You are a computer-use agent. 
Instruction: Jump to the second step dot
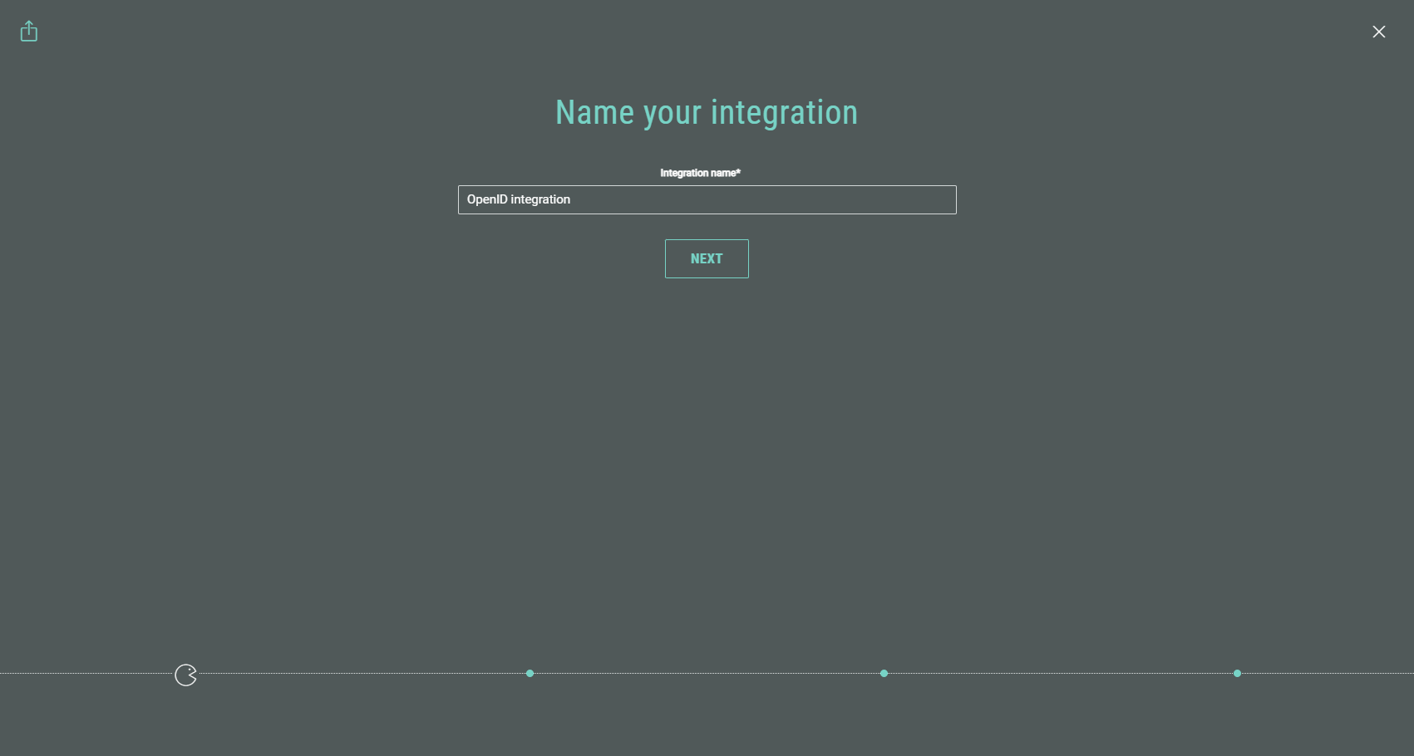point(530,673)
